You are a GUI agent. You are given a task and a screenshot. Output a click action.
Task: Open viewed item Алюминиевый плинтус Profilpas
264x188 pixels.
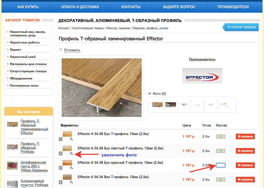[34, 183]
